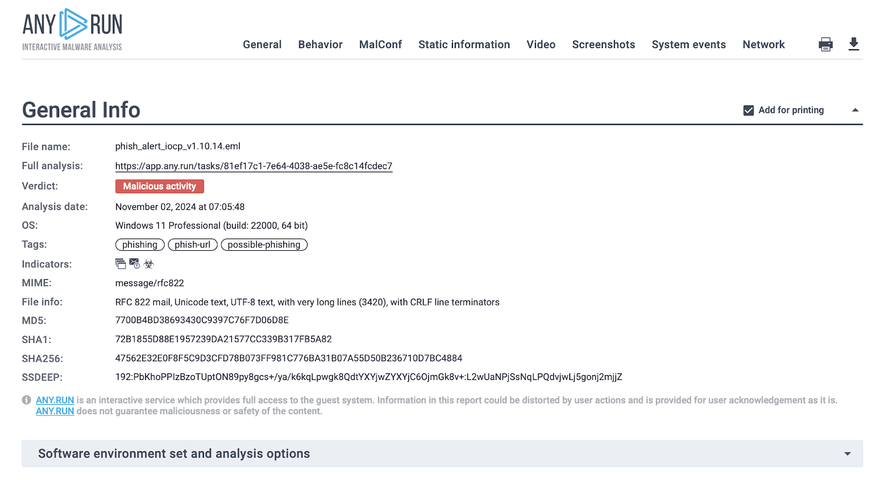Click the file name phish_alert_iocp_v1.10.14.eml

(x=178, y=146)
